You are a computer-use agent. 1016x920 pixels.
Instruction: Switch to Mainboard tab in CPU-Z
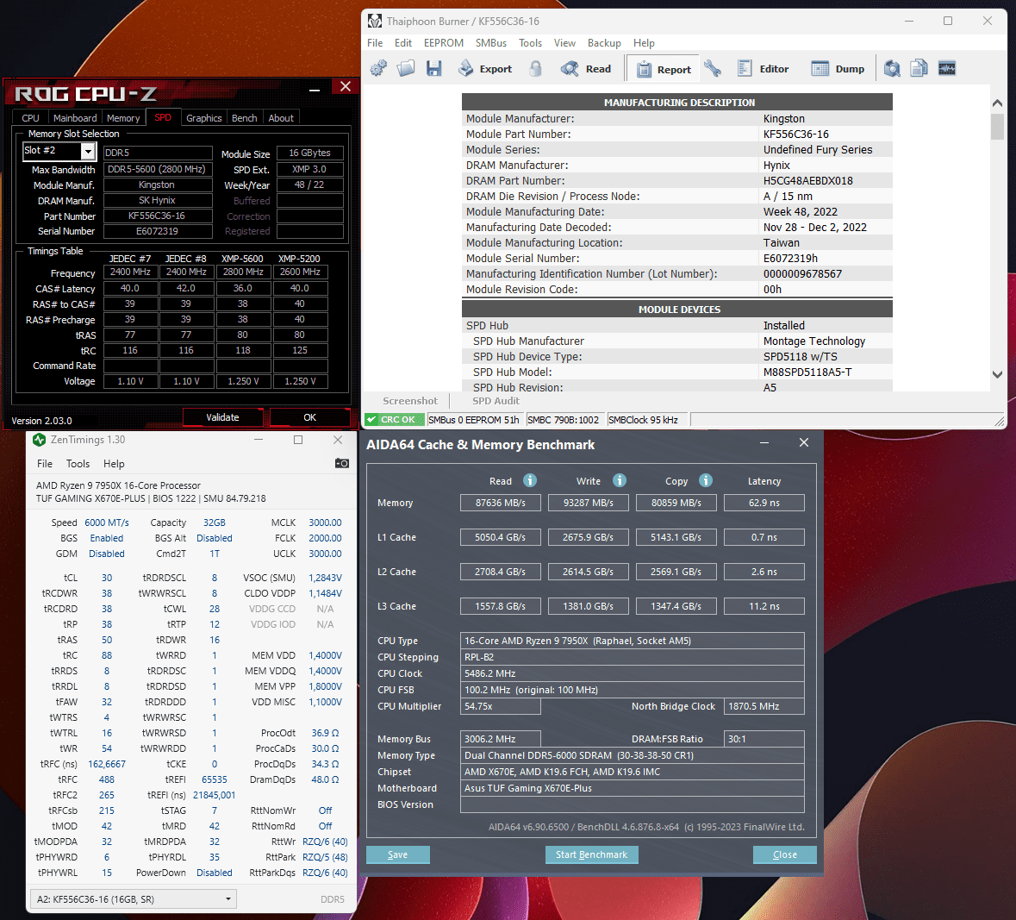(75, 118)
